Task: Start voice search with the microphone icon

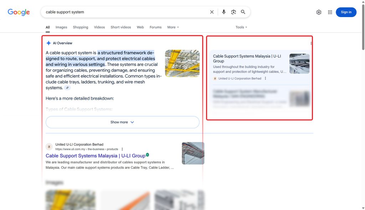Action: click(x=224, y=12)
